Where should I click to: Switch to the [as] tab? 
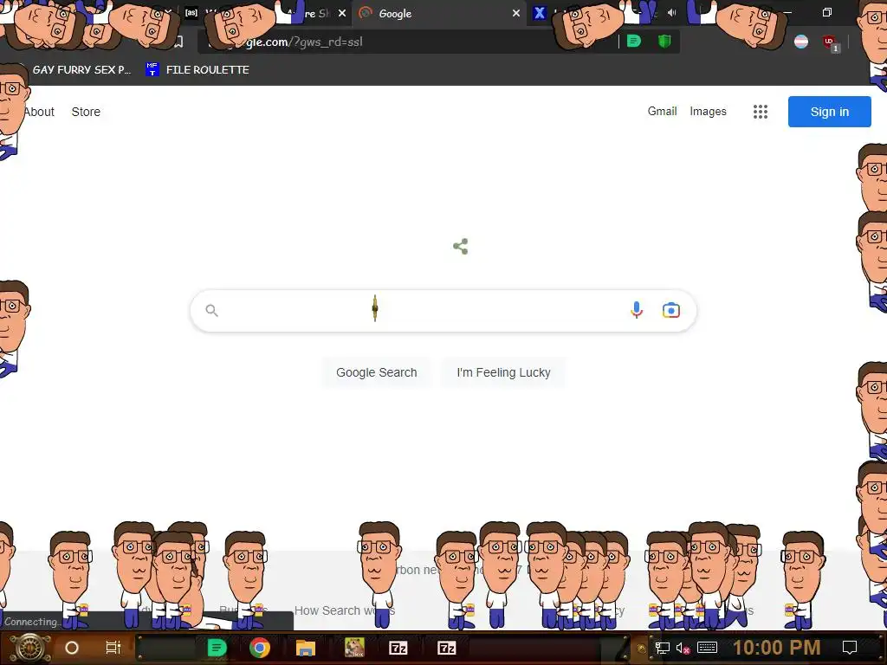tap(191, 12)
